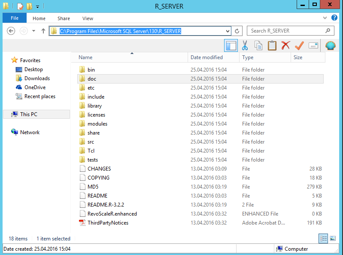
Task: Click the Copy icon in toolbar
Action: (x=258, y=45)
